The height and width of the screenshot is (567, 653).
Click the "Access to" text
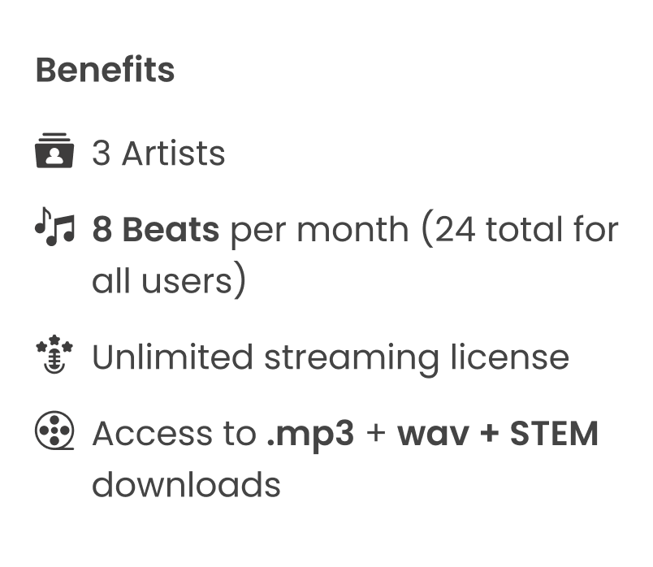(173, 434)
